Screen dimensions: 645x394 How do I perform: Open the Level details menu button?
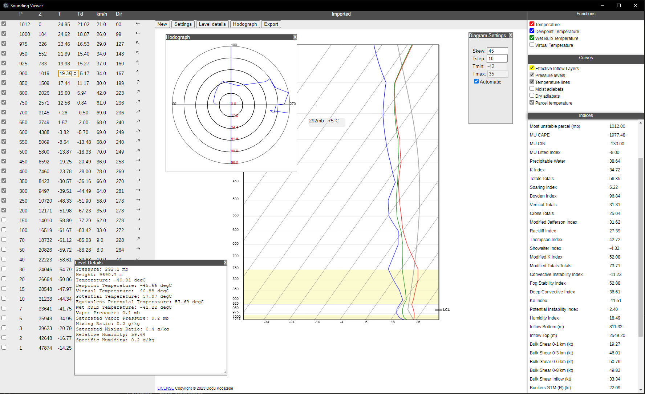click(x=212, y=24)
